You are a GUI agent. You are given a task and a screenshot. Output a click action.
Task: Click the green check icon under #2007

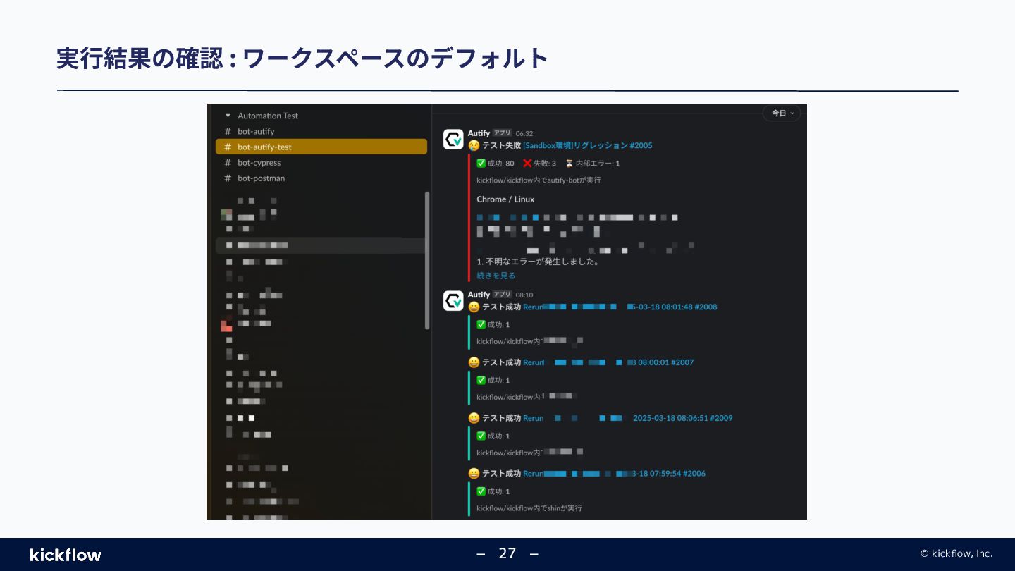pyautogui.click(x=481, y=380)
